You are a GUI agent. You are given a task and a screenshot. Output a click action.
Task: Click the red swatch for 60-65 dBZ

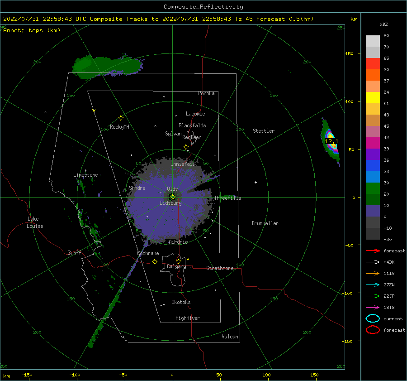(373, 64)
